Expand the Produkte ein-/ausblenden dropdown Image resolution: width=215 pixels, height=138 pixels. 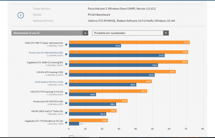130,33
